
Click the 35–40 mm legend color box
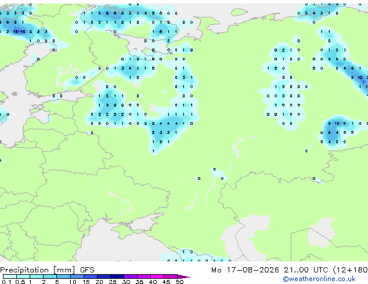pos(144,276)
